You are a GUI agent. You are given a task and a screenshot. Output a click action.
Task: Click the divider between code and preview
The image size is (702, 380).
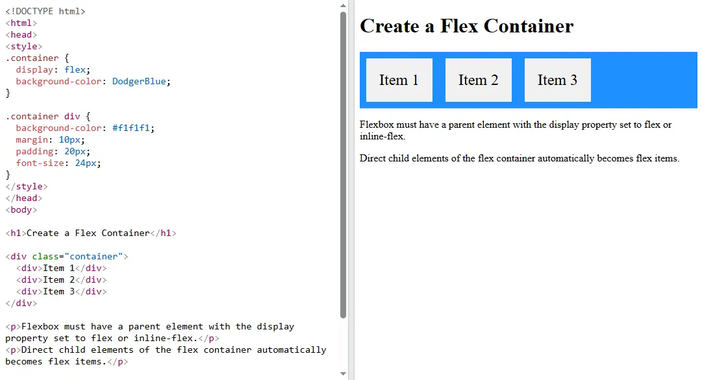point(351,190)
